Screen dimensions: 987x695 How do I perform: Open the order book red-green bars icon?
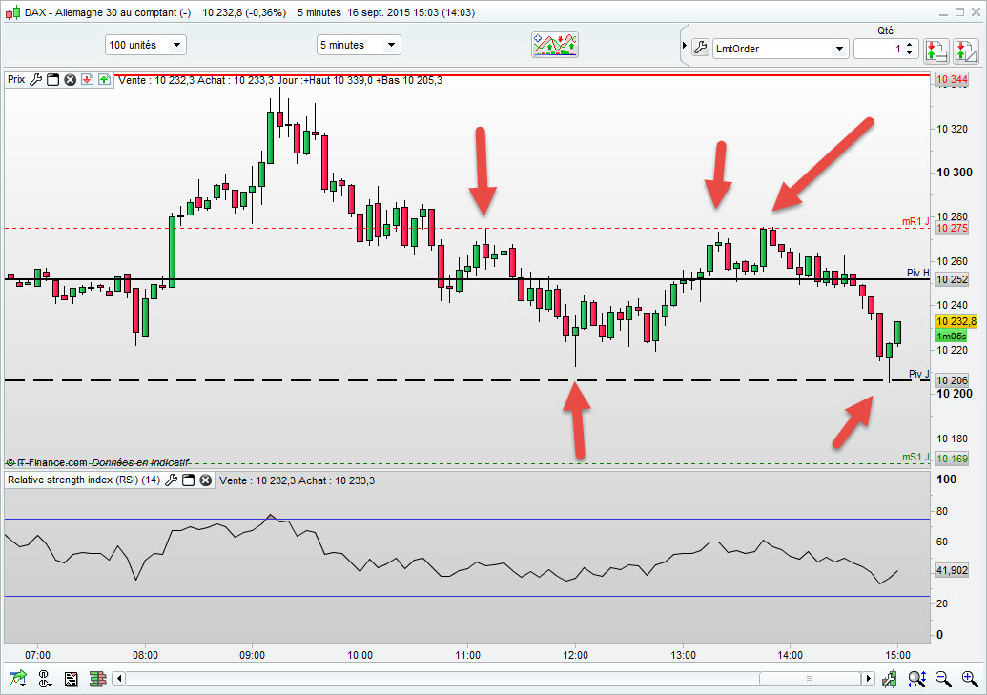tap(97, 679)
